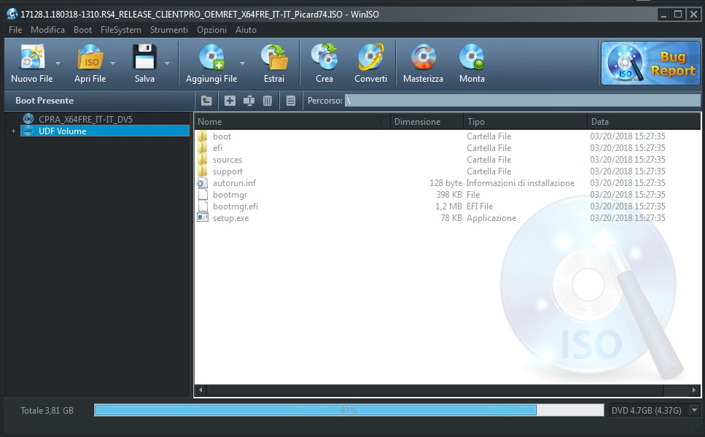Open the FileSystem menu

(x=121, y=30)
